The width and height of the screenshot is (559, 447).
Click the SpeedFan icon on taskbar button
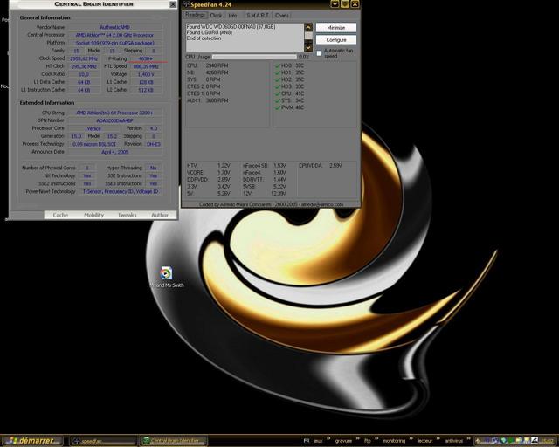[x=76, y=441]
